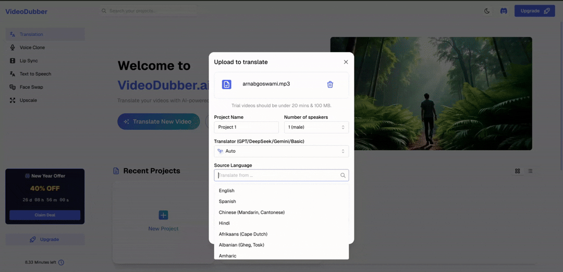563x272 pixels.
Task: Select Amharic from the language list
Action: (281, 255)
